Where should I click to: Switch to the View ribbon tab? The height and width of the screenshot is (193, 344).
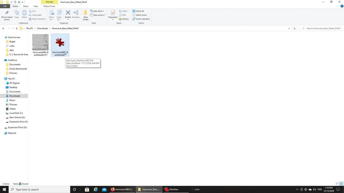[35, 6]
